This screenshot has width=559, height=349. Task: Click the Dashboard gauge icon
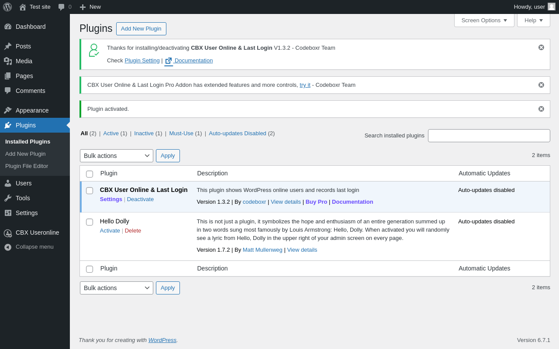click(x=8, y=27)
